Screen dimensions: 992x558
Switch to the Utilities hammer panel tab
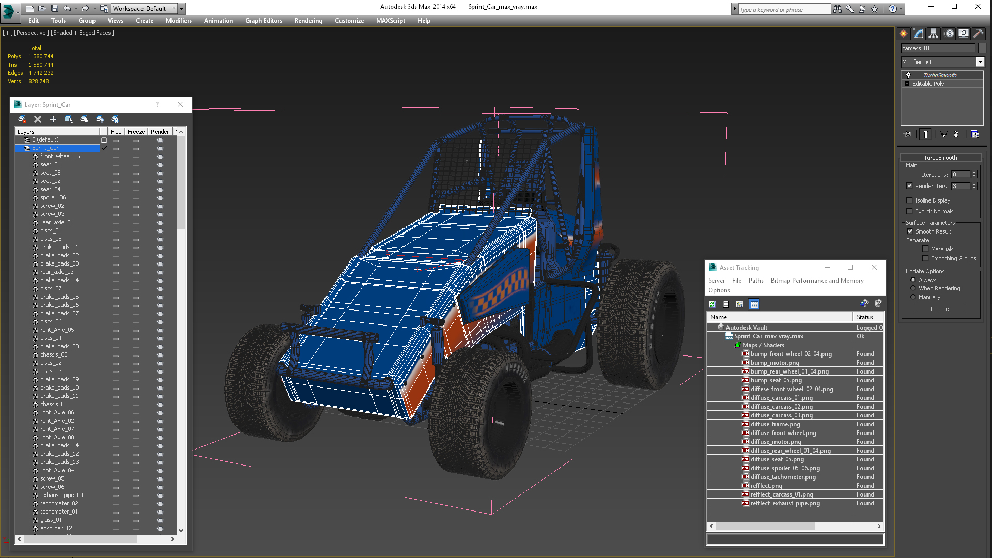[x=978, y=34]
